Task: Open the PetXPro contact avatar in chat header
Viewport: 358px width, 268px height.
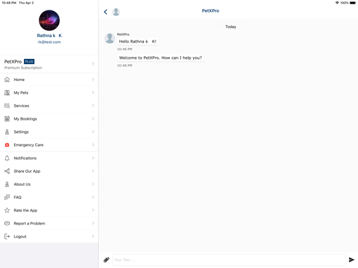Action: coord(116,12)
